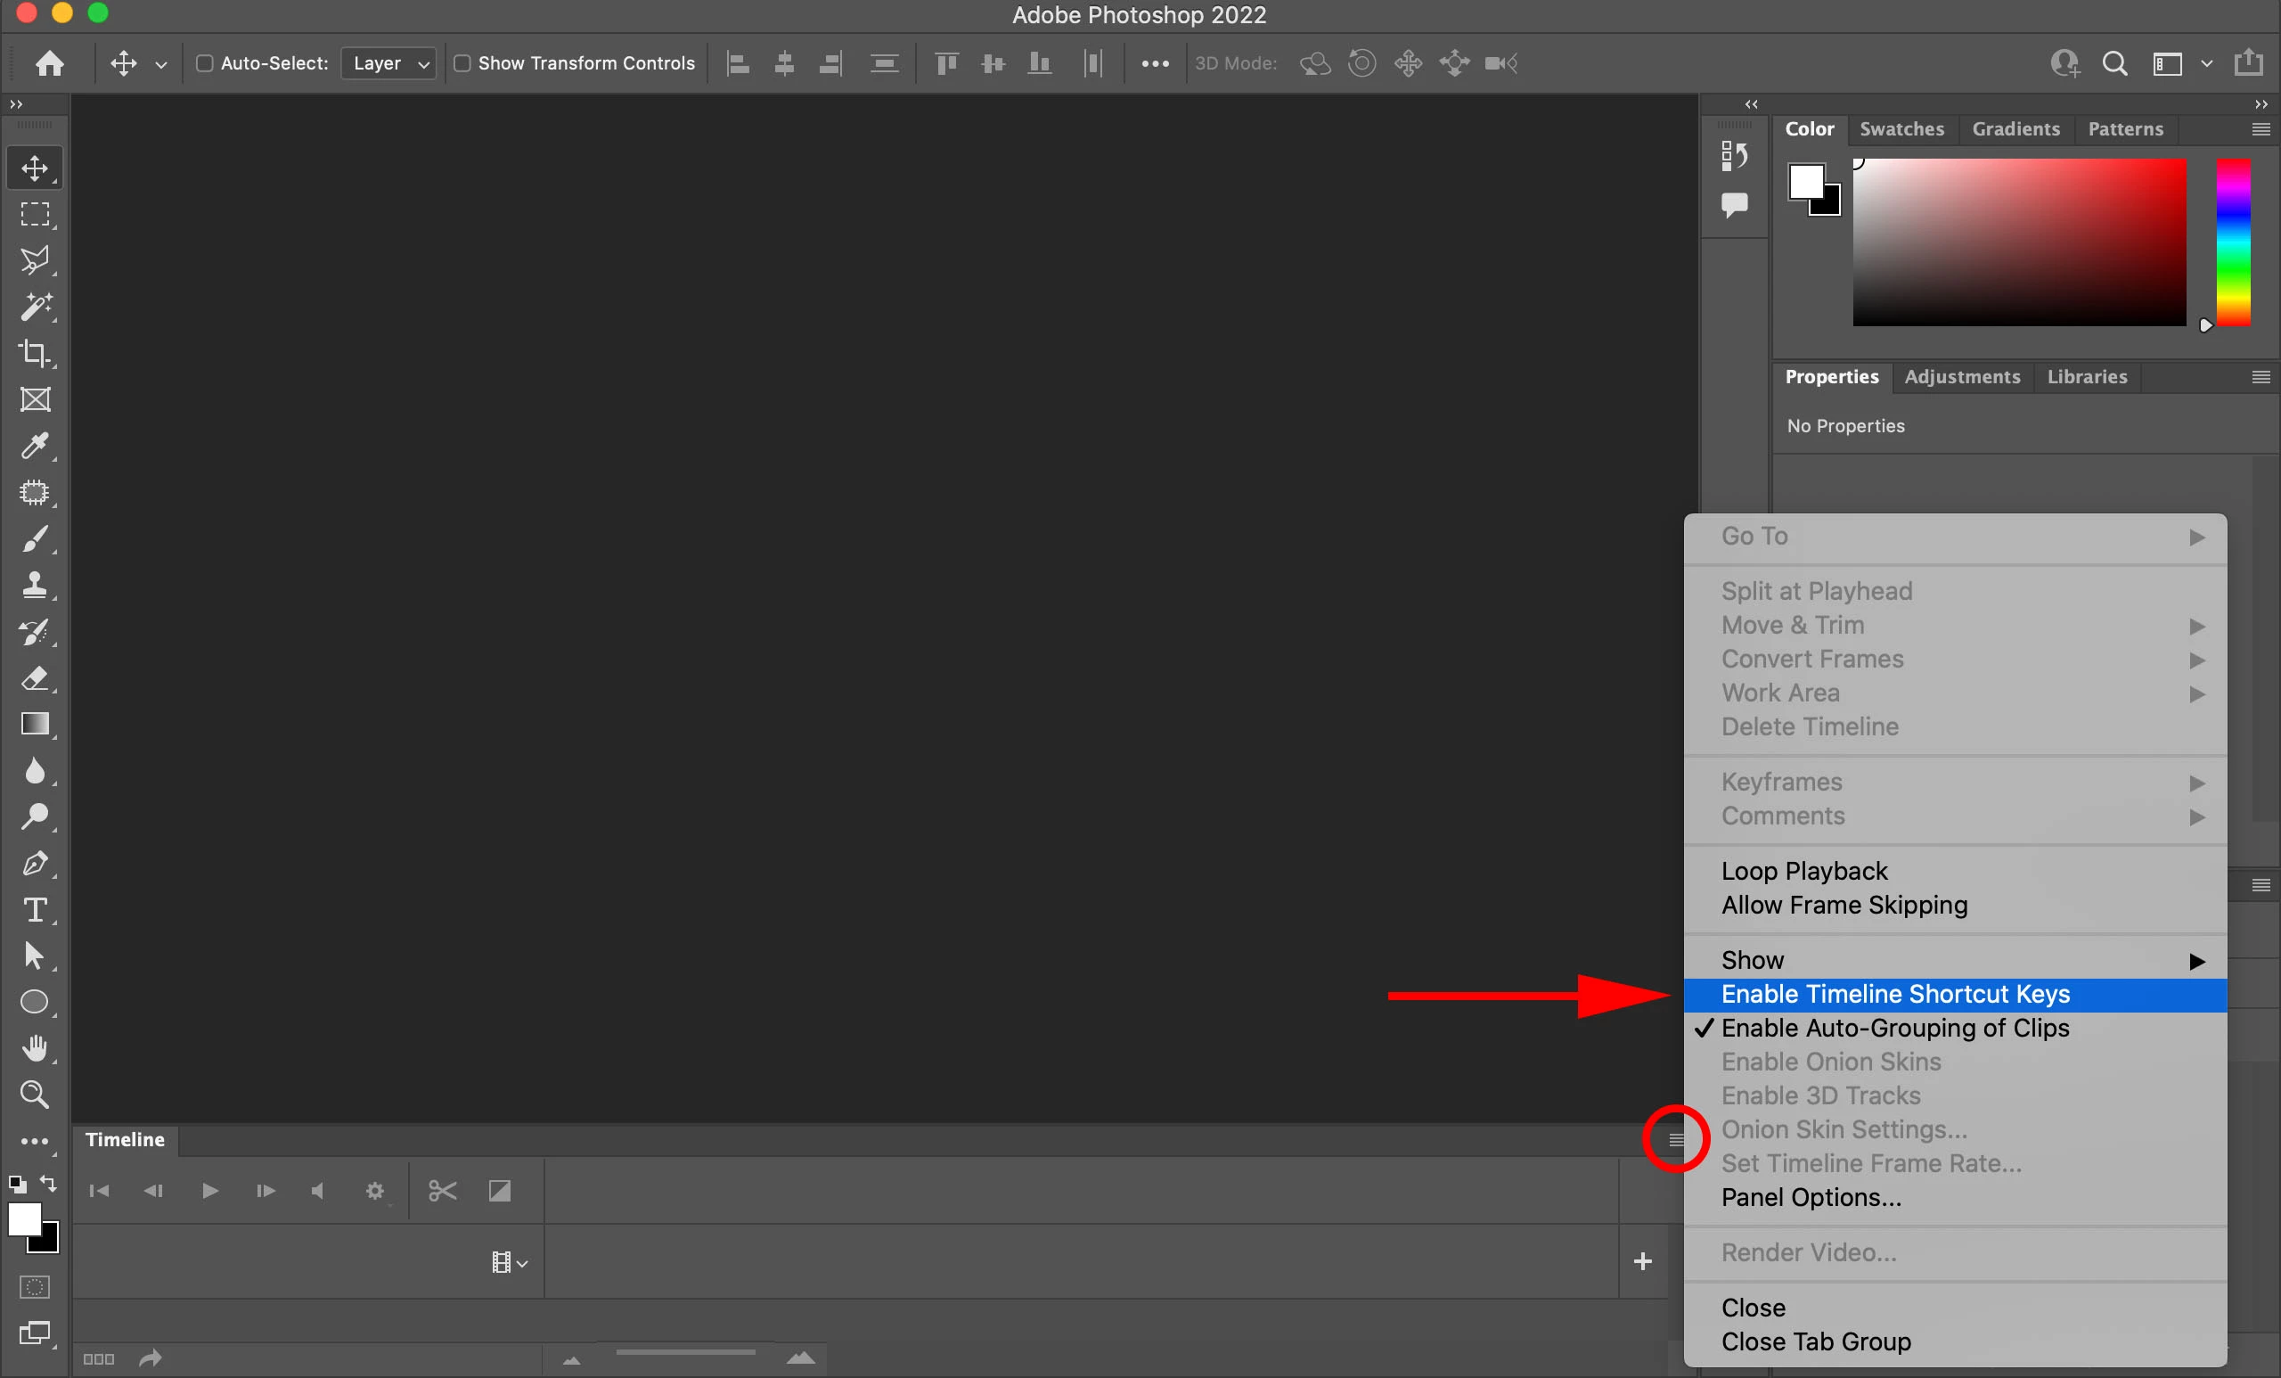
Task: Toggle Show Transform Controls checkbox
Action: pyautogui.click(x=462, y=63)
